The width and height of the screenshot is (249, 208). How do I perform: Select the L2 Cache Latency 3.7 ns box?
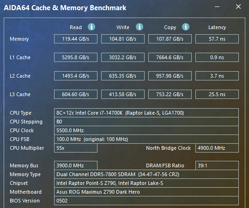(x=217, y=76)
